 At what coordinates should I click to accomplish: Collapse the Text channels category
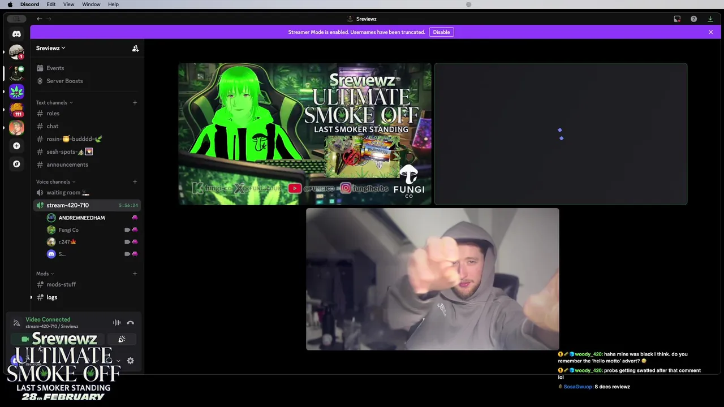coord(54,103)
